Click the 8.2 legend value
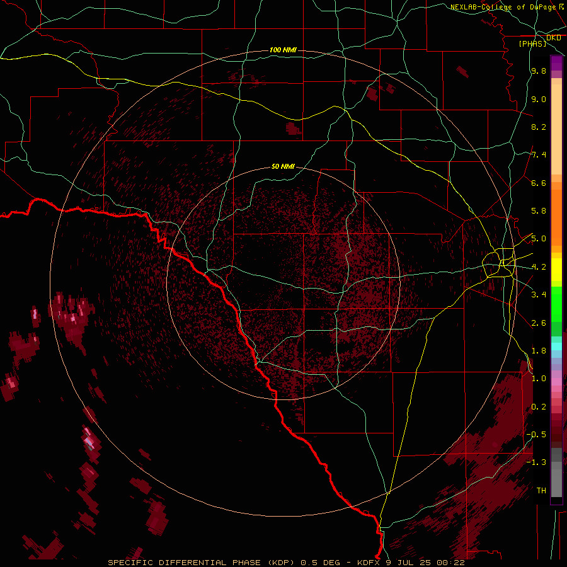Screen dimensions: 567x567 [539, 127]
